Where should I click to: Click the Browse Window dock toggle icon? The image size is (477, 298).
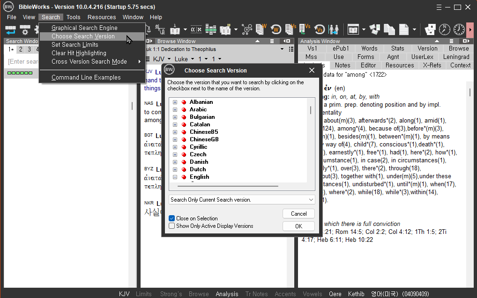(x=287, y=41)
